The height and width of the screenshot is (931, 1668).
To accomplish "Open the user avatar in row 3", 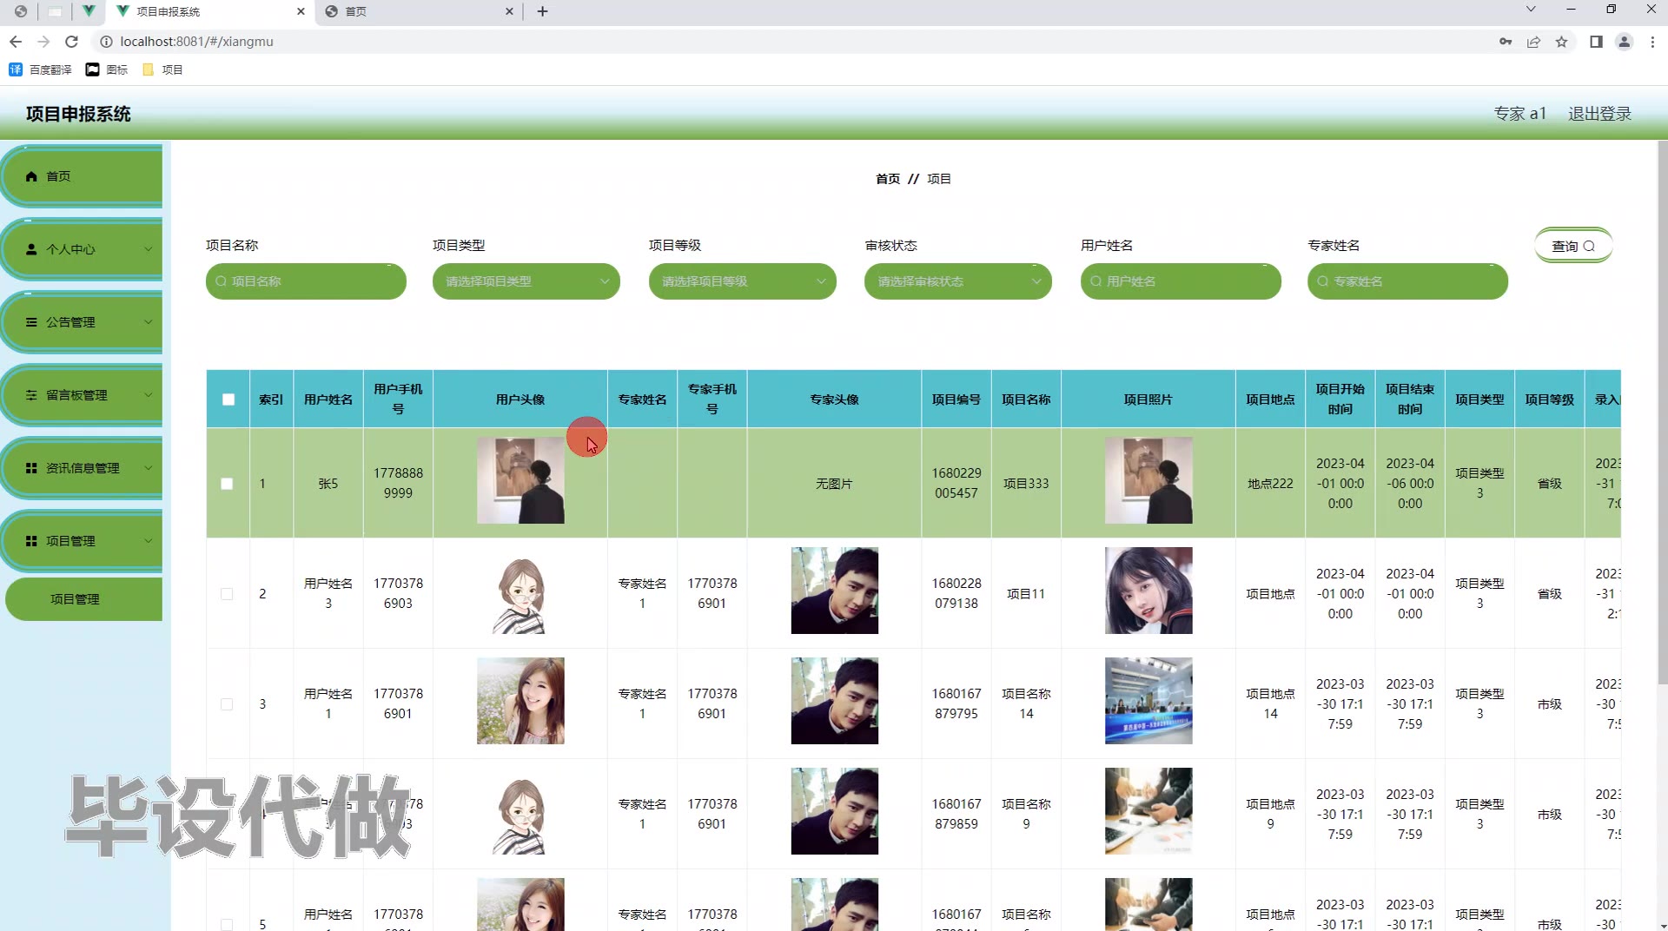I will pos(520,701).
